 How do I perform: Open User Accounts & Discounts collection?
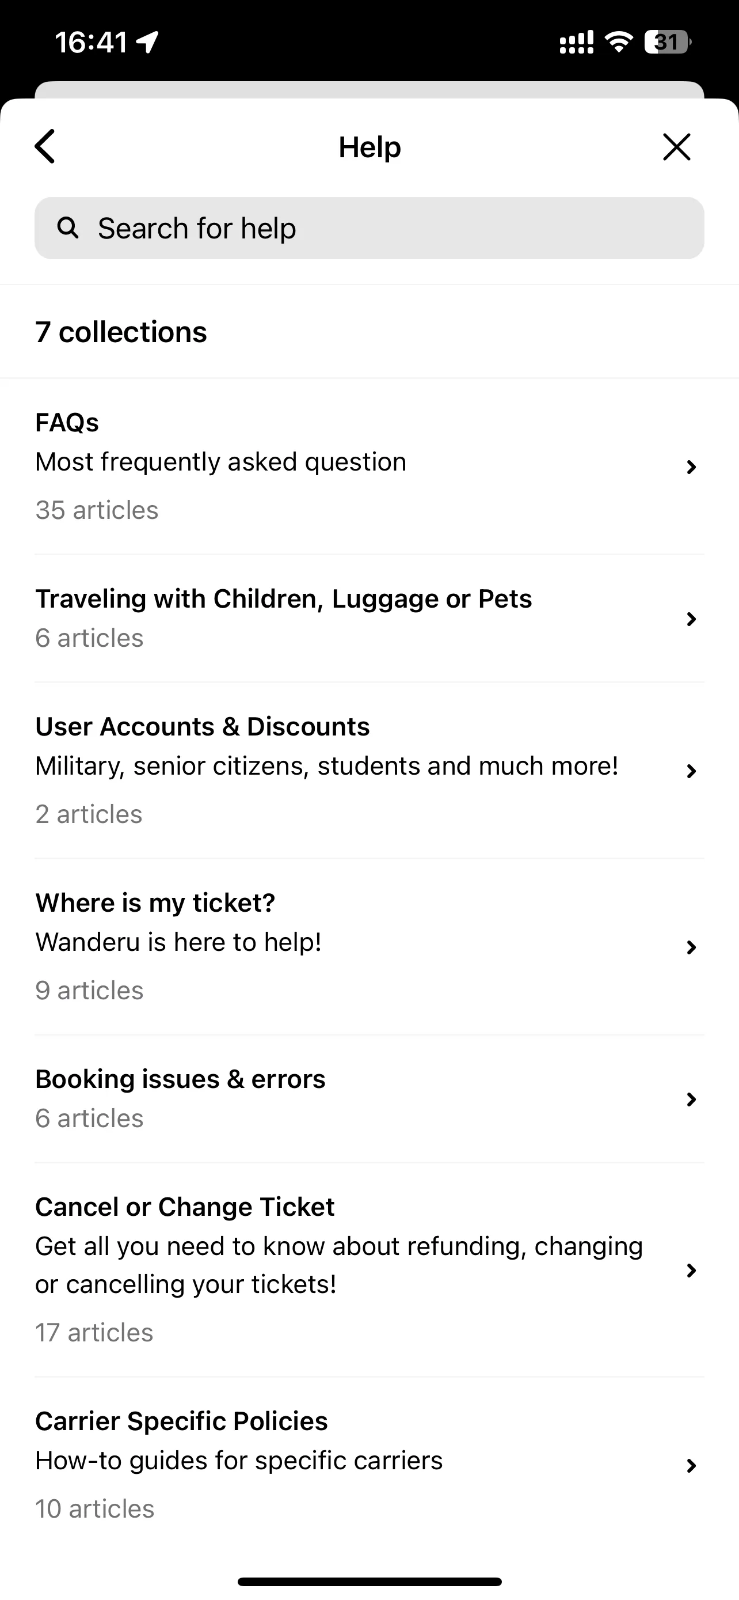pyautogui.click(x=369, y=771)
